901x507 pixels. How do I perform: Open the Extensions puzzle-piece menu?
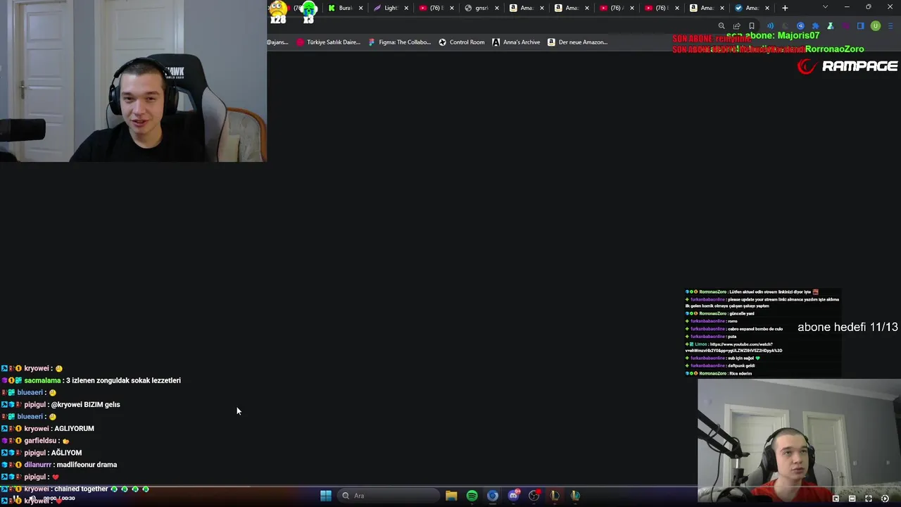tap(815, 26)
